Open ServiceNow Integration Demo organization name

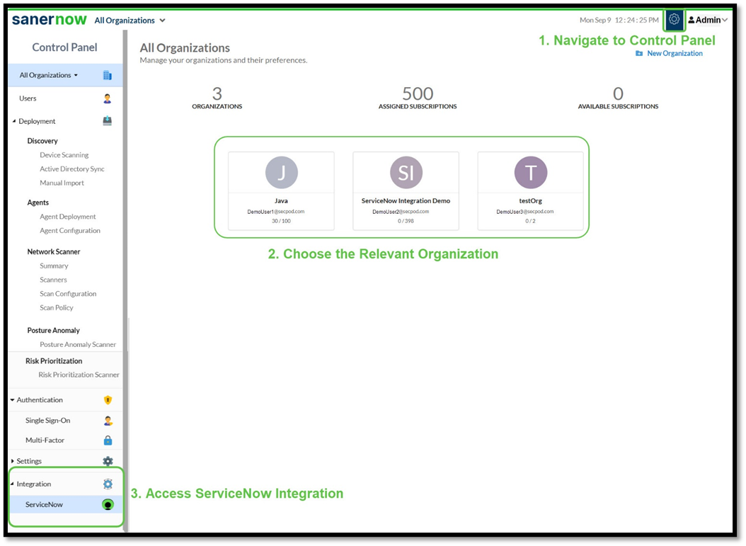click(406, 201)
